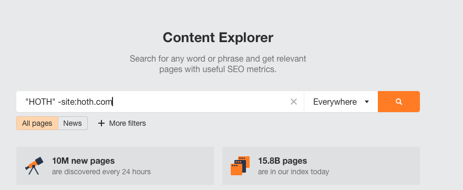Open the Everywhere search scope dropdown

[x=341, y=102]
